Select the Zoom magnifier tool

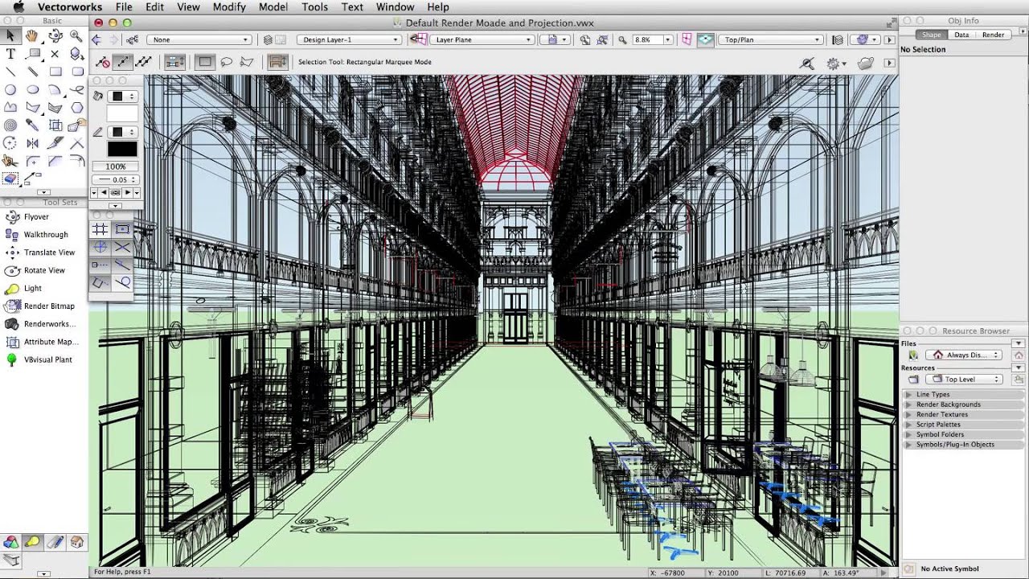(x=76, y=35)
